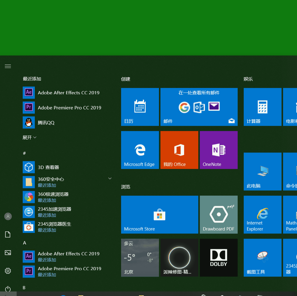Open the Microsoft Store tile
The image size is (297, 296).
[x=160, y=215]
